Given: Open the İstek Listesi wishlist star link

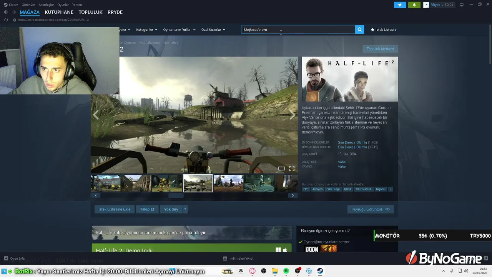Looking at the screenshot, I should [383, 30].
